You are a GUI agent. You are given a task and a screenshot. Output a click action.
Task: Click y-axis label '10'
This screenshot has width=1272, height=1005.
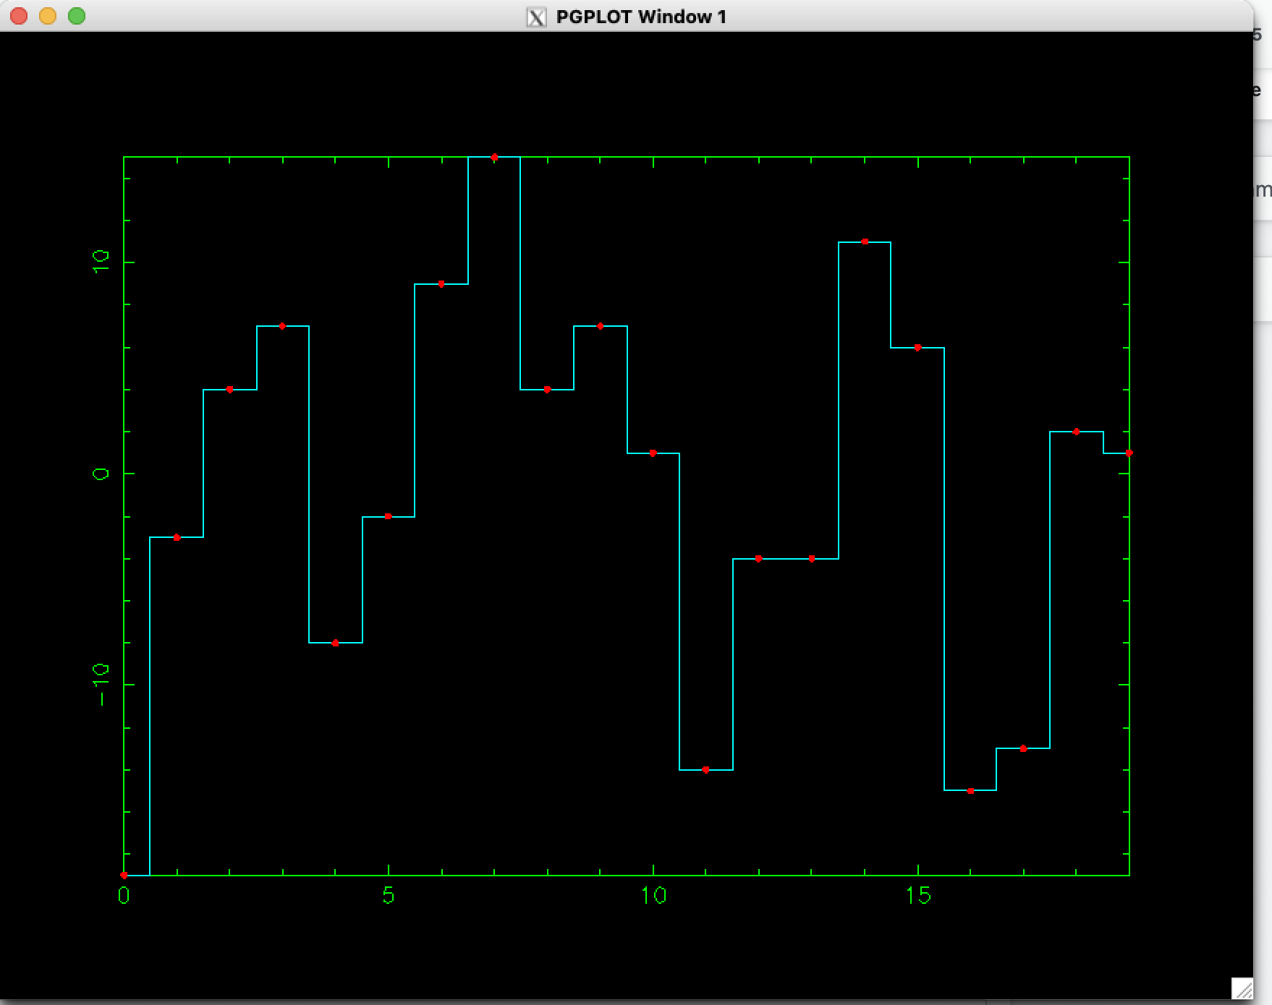pyautogui.click(x=101, y=262)
